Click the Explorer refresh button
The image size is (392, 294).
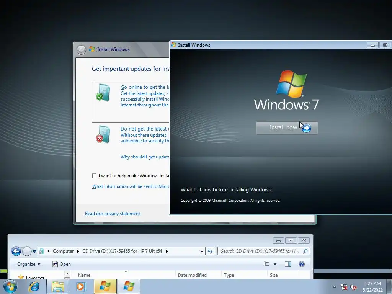click(x=210, y=251)
